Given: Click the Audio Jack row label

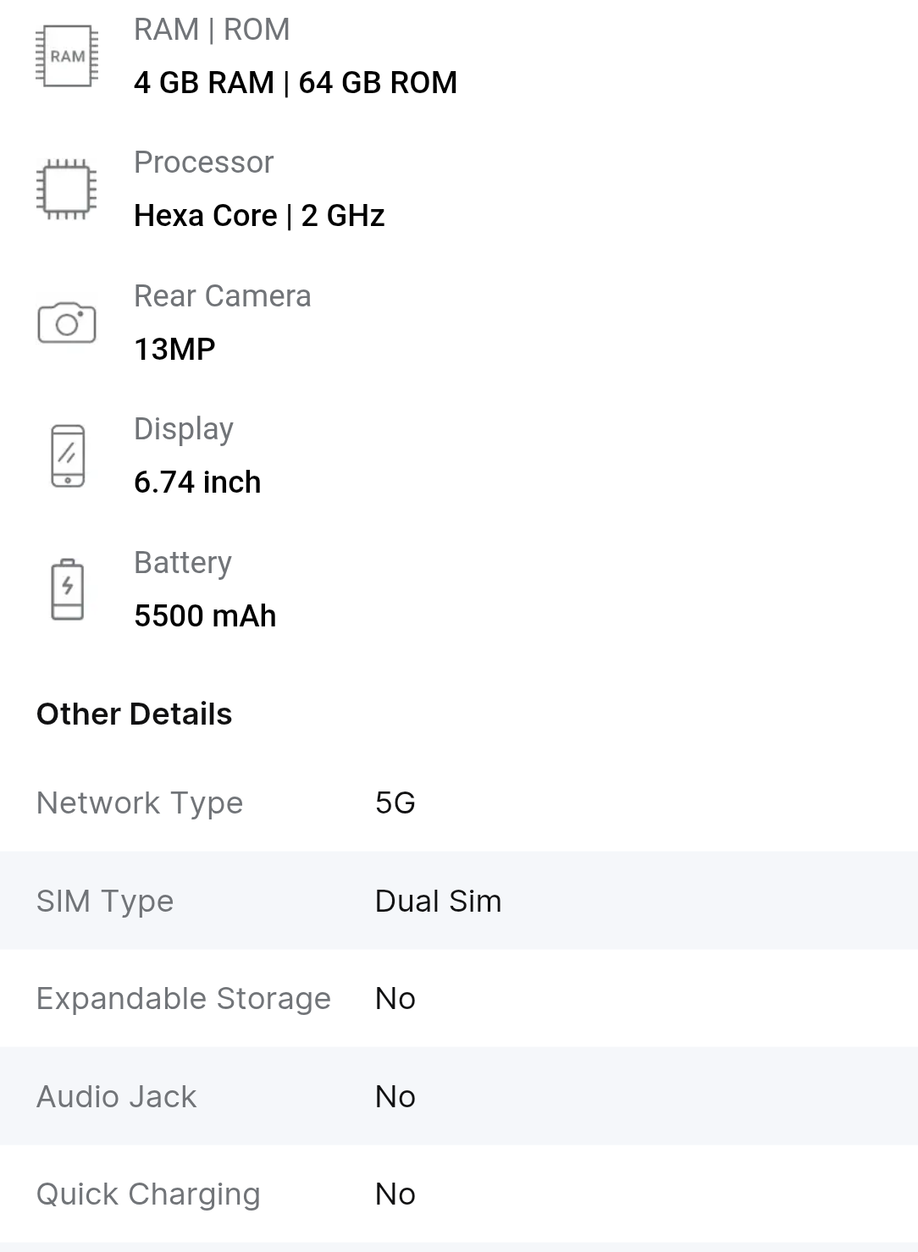Looking at the screenshot, I should (116, 1096).
